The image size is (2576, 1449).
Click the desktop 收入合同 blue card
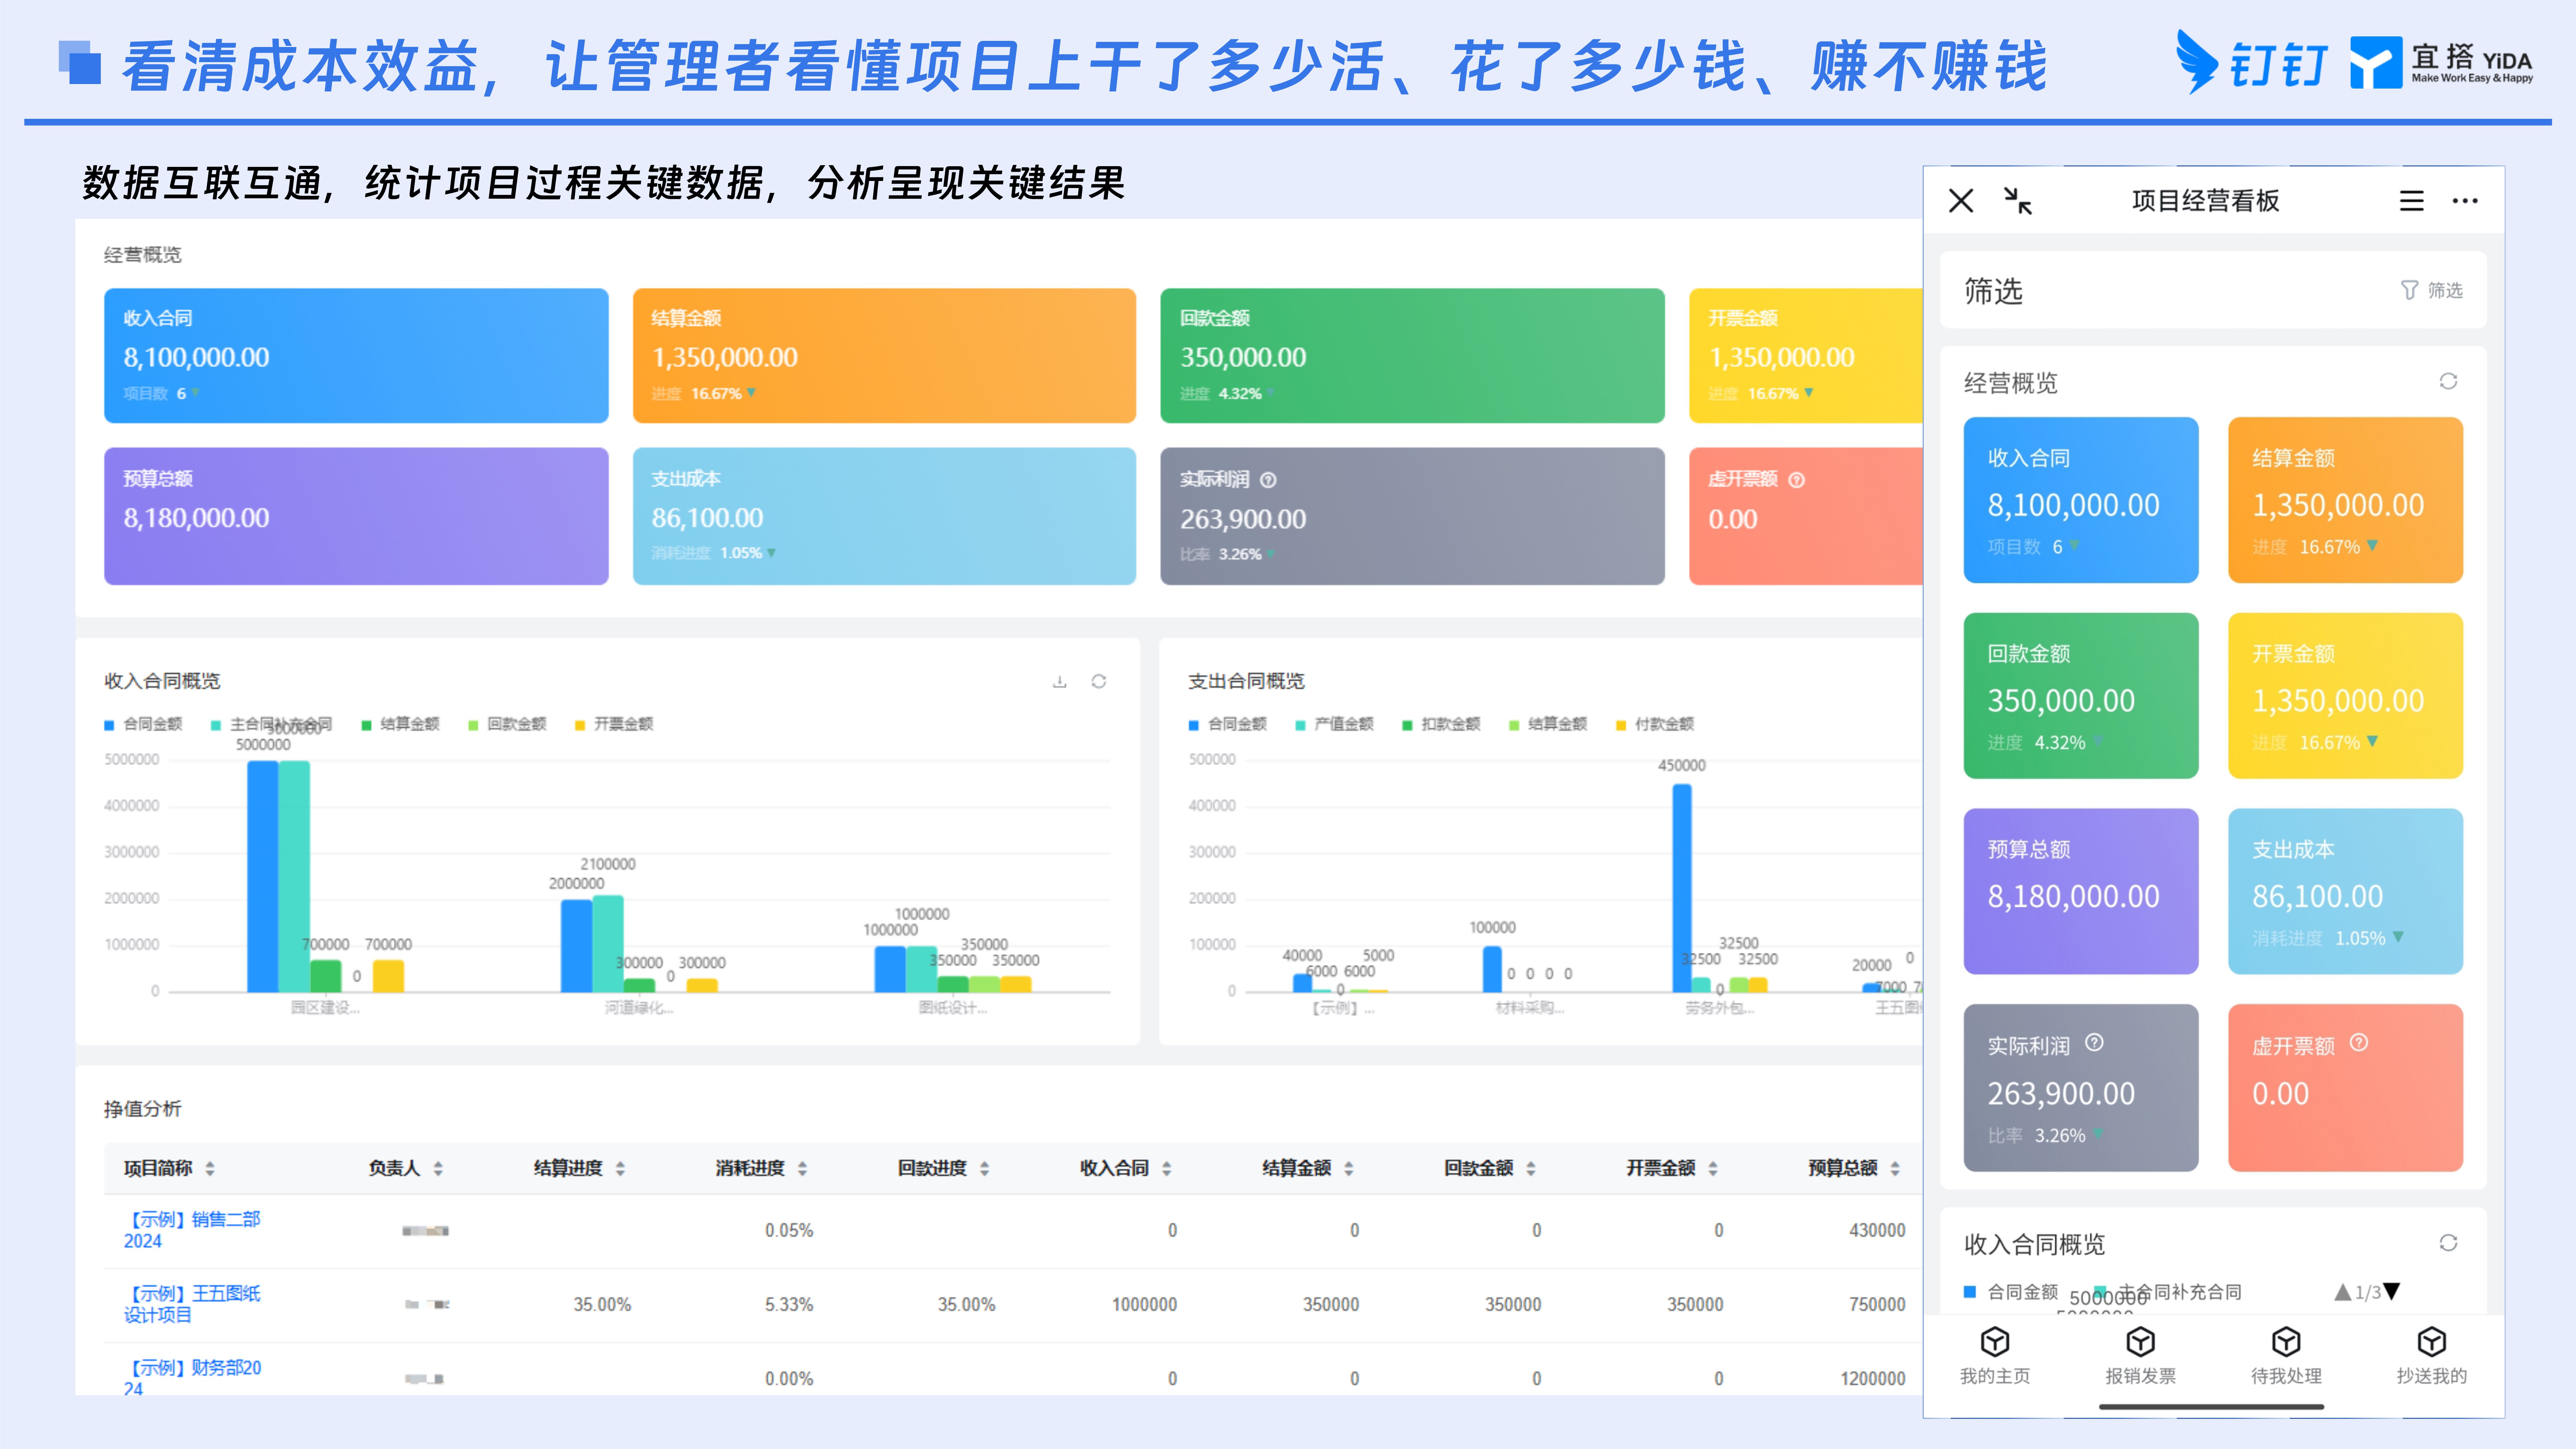356,356
